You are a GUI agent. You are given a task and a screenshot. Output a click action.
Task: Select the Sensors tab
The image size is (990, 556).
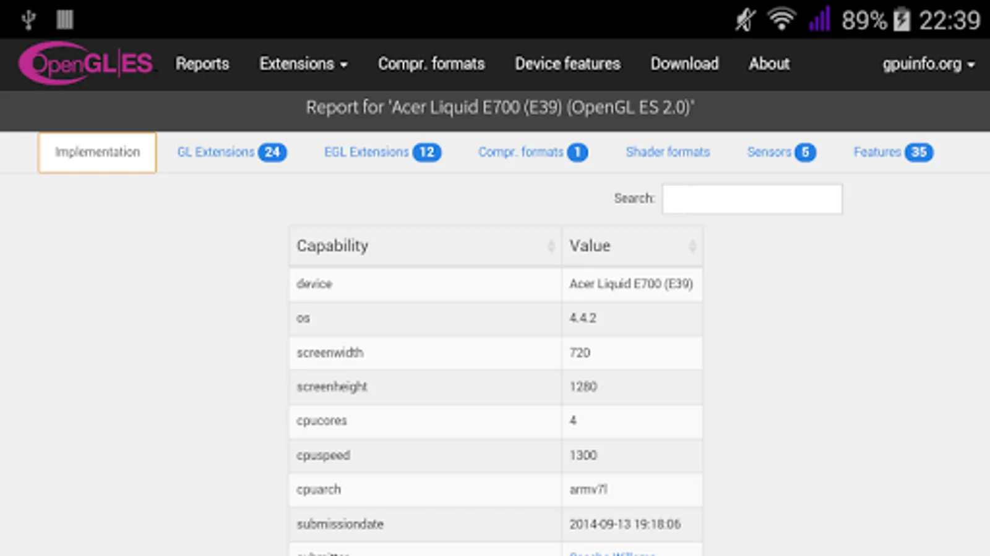click(x=781, y=152)
